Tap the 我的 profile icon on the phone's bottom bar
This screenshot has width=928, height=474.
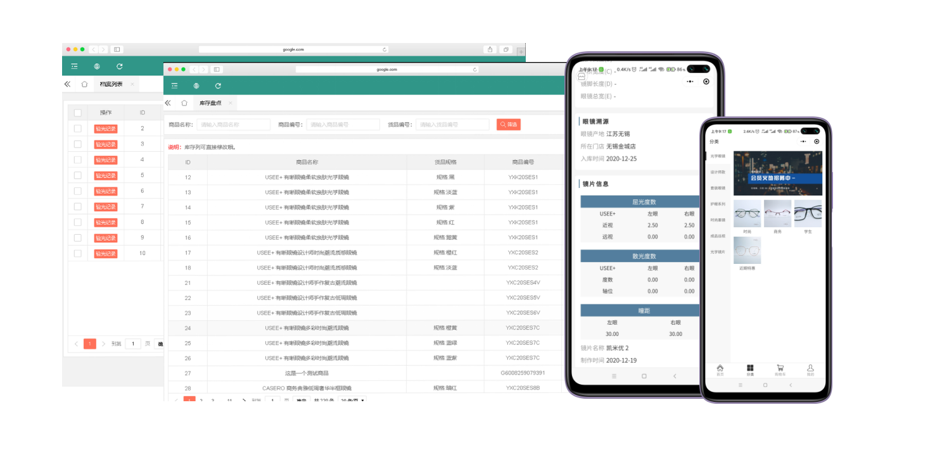(x=810, y=370)
